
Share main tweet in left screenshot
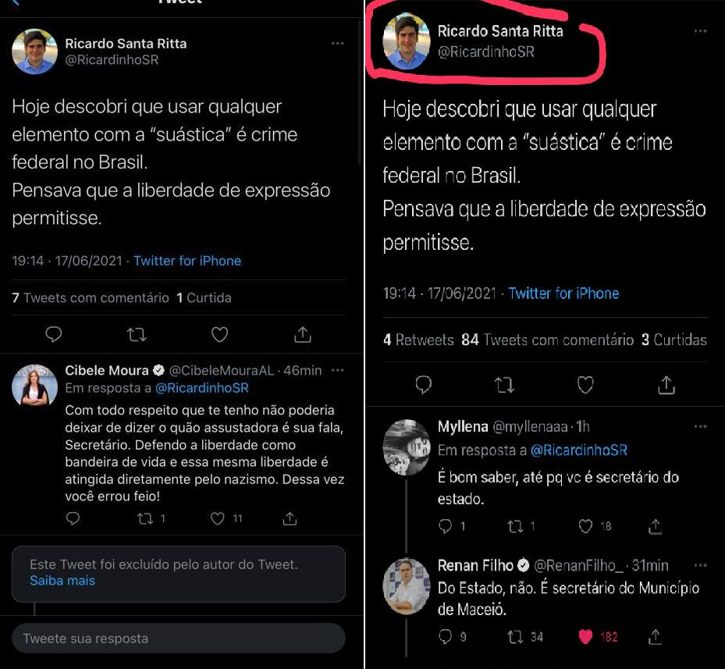(303, 335)
